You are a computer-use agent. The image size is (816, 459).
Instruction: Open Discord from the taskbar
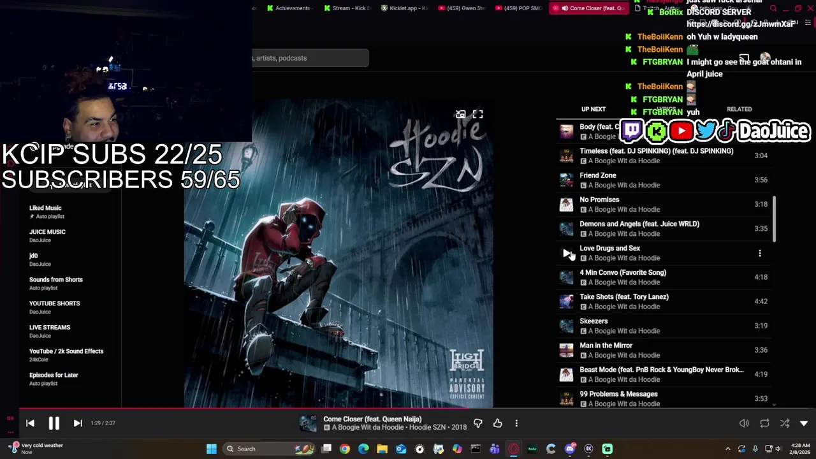pos(570,449)
